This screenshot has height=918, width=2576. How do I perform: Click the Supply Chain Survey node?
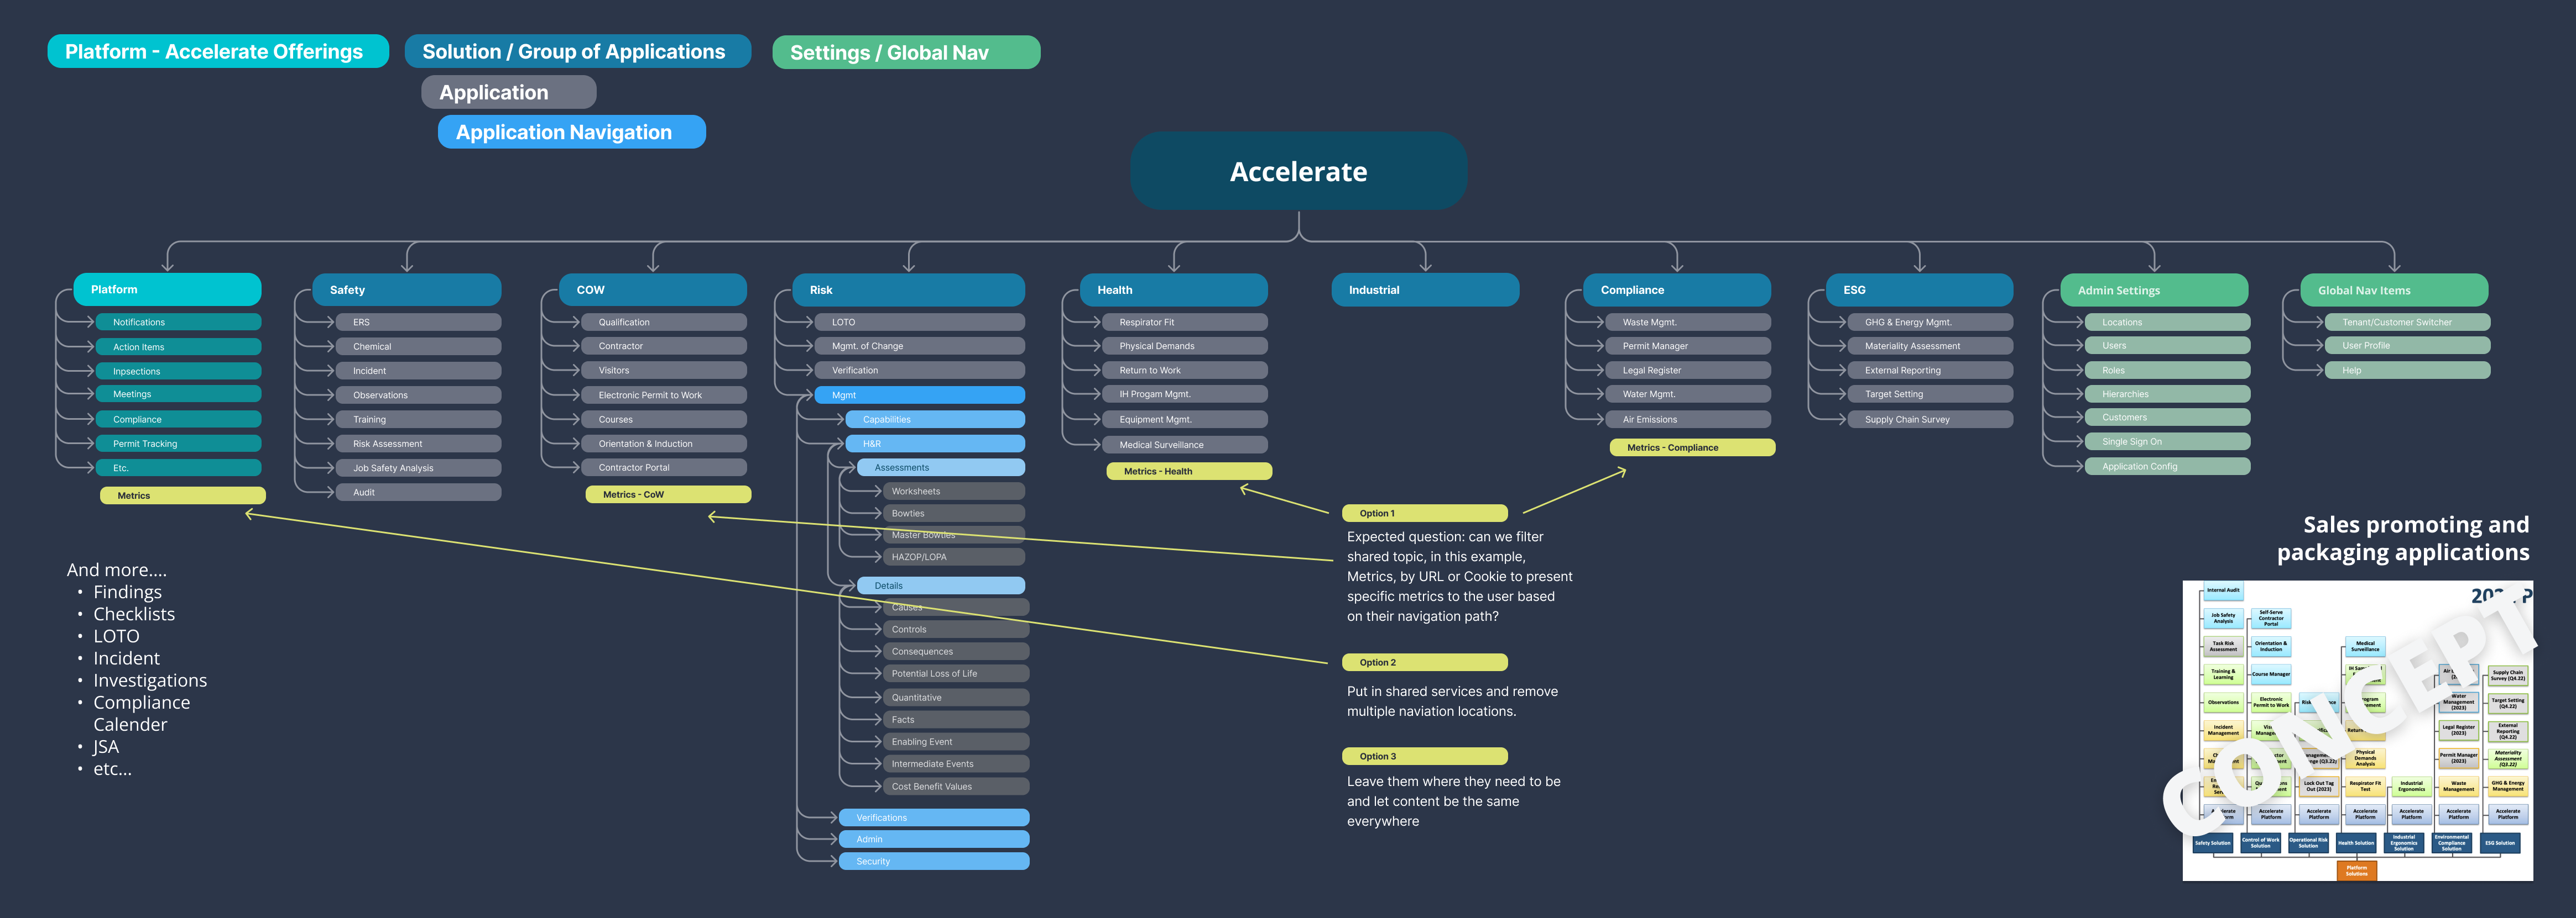click(1930, 420)
